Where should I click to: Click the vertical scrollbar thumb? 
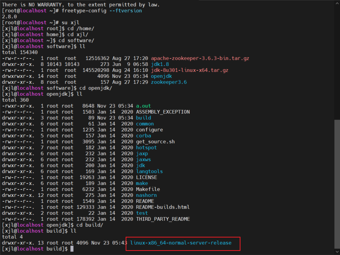tap(337, 184)
